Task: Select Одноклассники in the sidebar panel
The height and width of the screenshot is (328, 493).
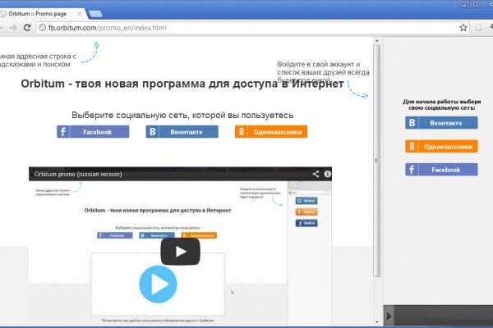Action: (441, 147)
